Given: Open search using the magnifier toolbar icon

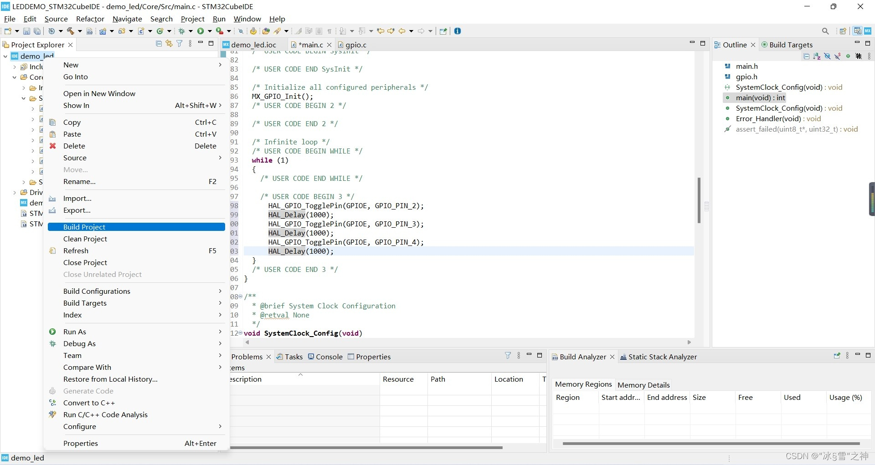Looking at the screenshot, I should [x=826, y=31].
